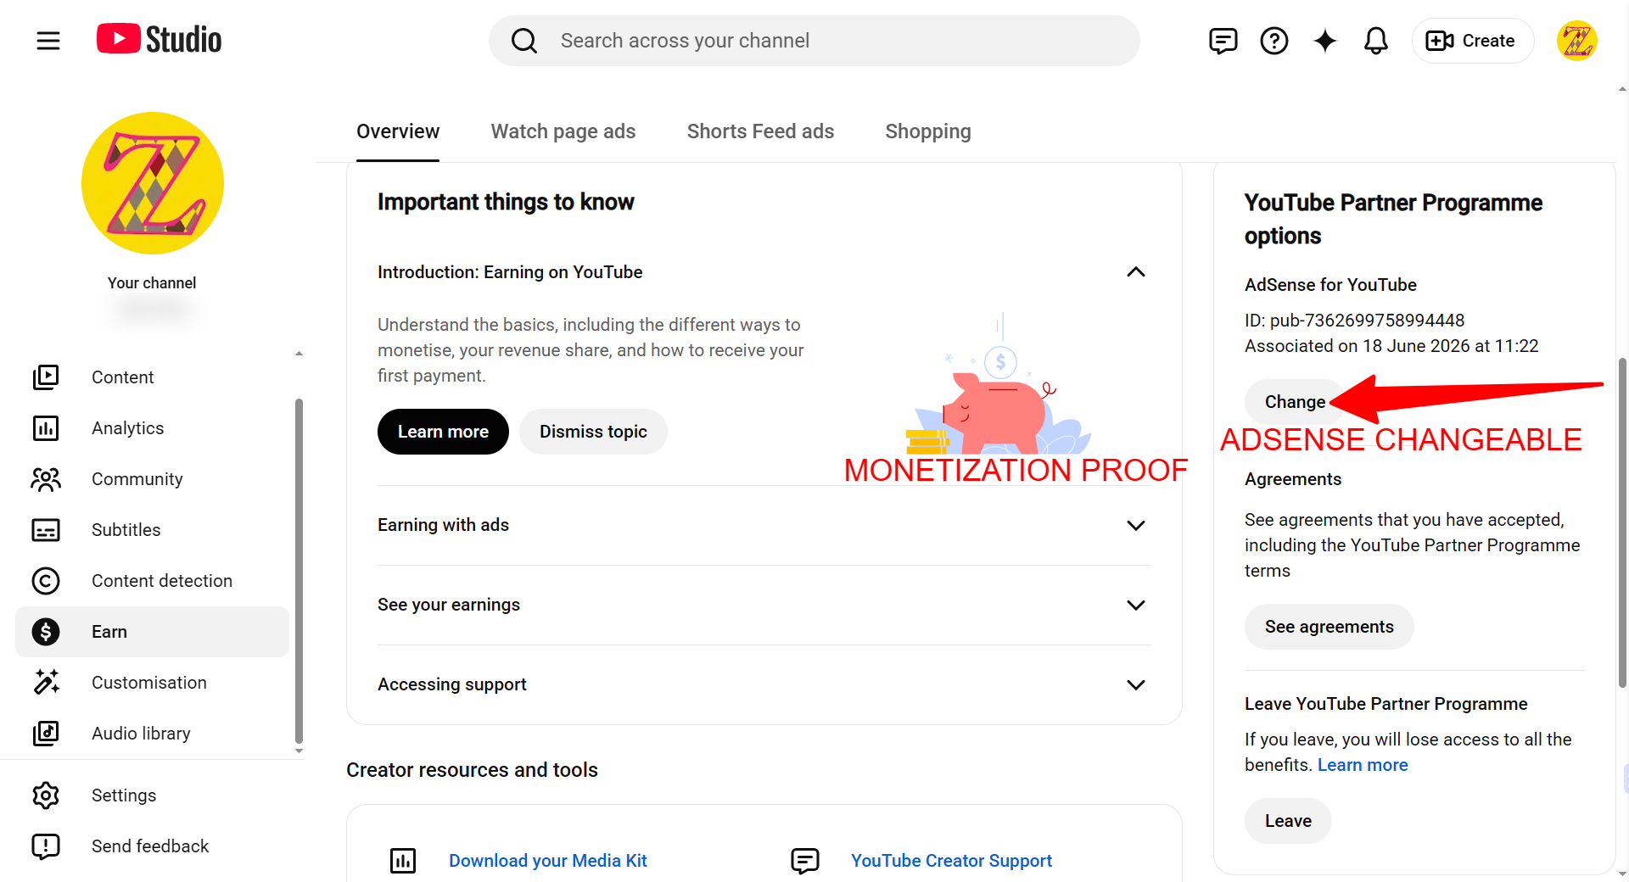Collapse the Introduction: Earning on YouTube section

(x=1135, y=272)
